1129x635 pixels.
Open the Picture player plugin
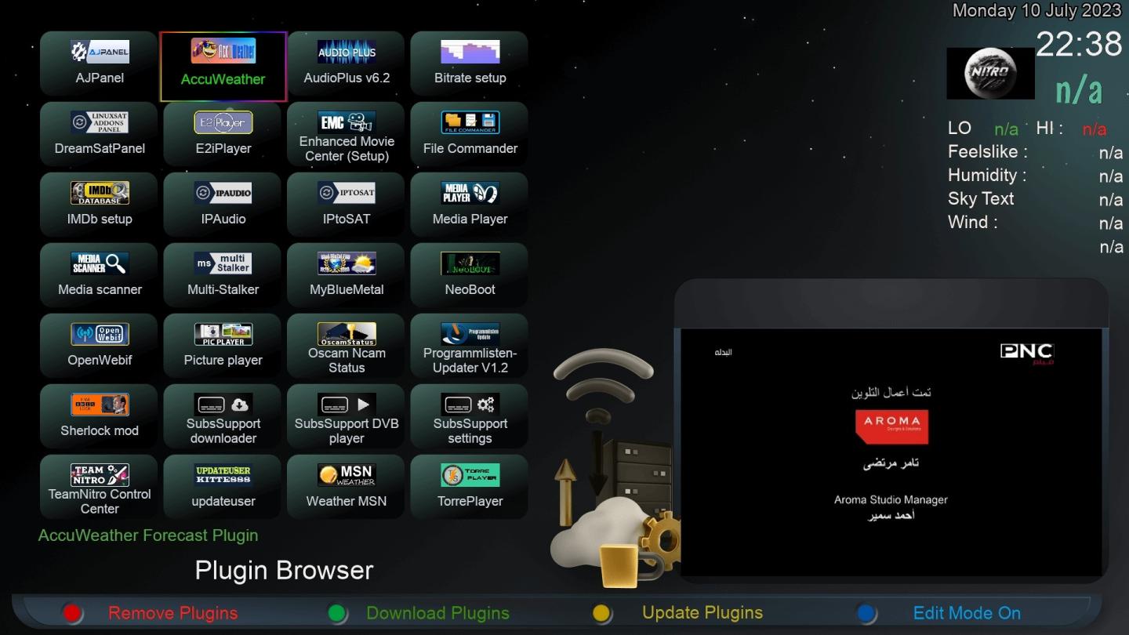tap(223, 346)
